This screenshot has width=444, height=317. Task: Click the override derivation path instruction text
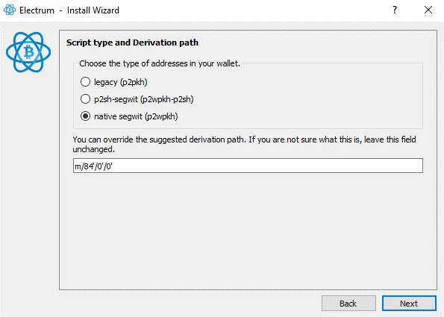point(244,145)
